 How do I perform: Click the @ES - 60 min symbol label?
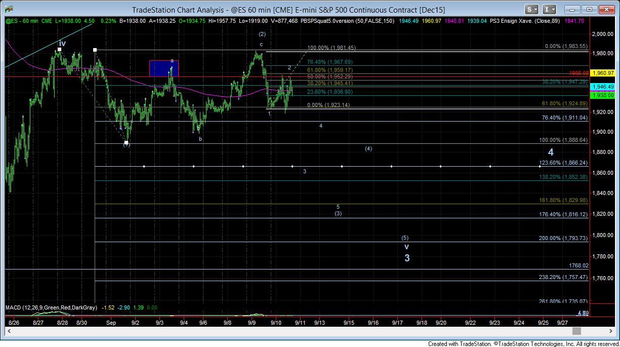[x=22, y=21]
